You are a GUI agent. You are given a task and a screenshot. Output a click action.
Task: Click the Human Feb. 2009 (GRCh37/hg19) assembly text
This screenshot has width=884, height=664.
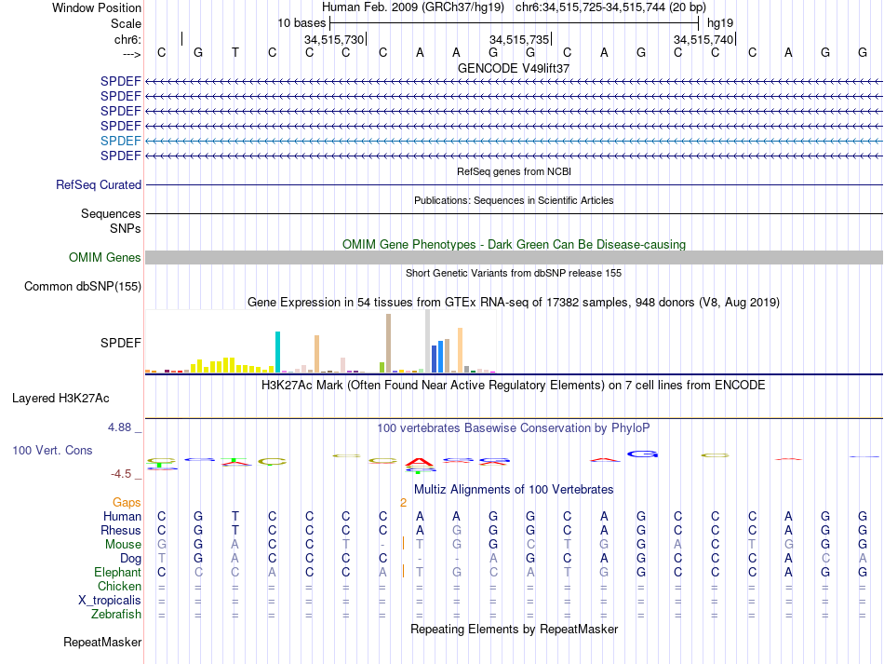coord(412,7)
